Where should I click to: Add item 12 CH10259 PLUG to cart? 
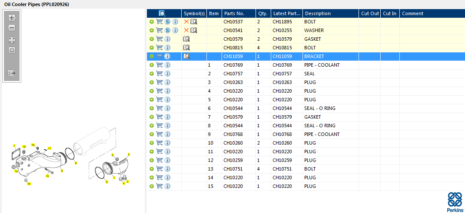pos(159,160)
